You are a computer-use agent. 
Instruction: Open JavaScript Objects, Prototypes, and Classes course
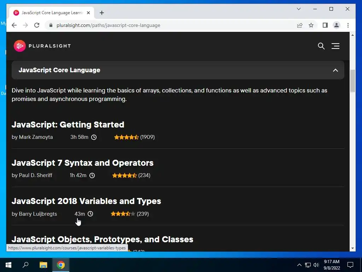pos(102,239)
